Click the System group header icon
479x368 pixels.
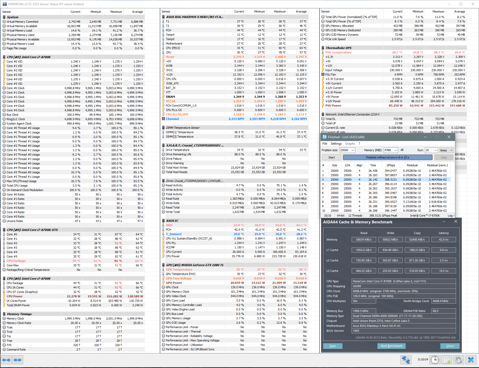[x=4, y=17]
